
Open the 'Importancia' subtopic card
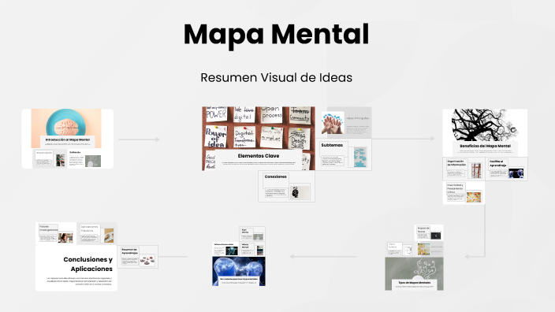50,158
